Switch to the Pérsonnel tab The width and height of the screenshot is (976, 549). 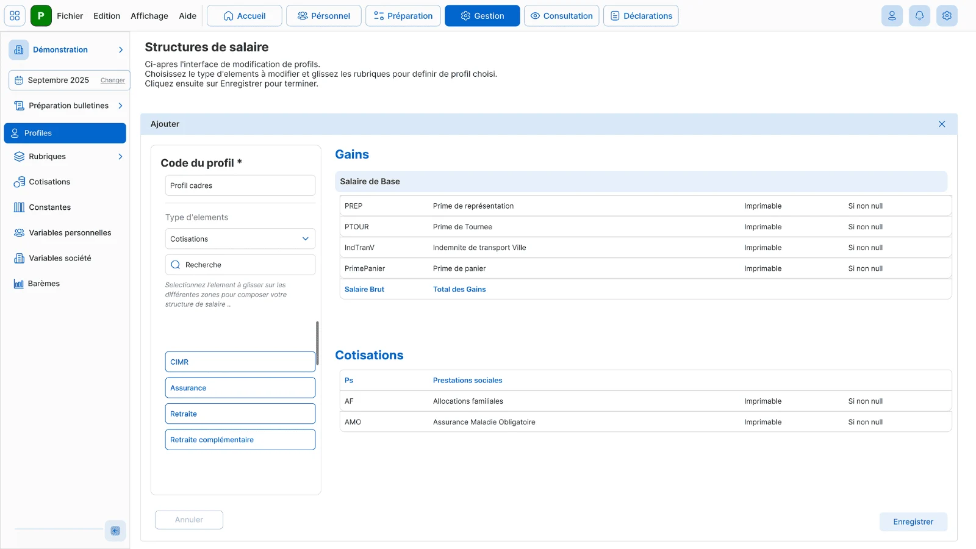(324, 16)
